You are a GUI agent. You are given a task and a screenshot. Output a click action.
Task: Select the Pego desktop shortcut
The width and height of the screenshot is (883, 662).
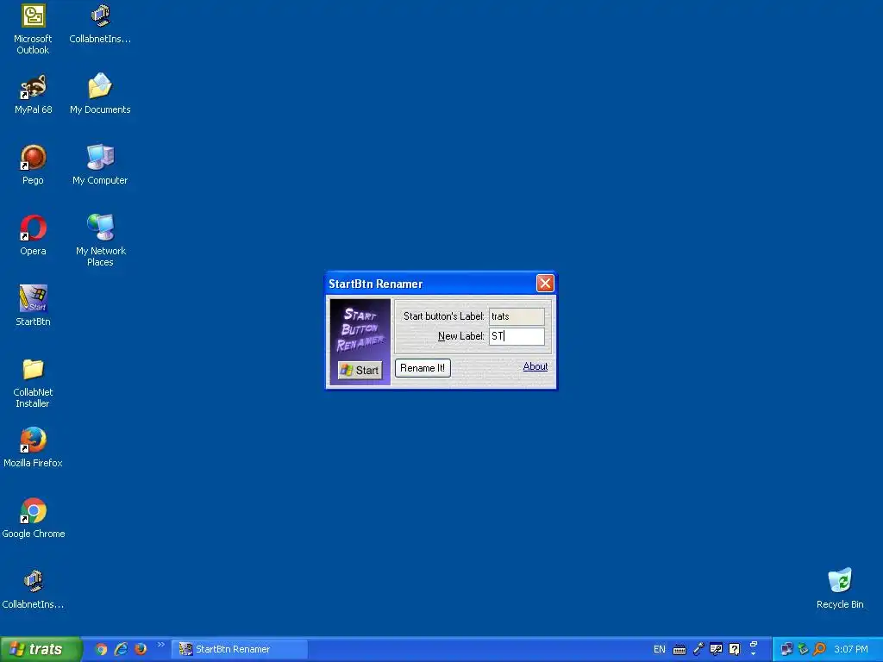click(33, 165)
